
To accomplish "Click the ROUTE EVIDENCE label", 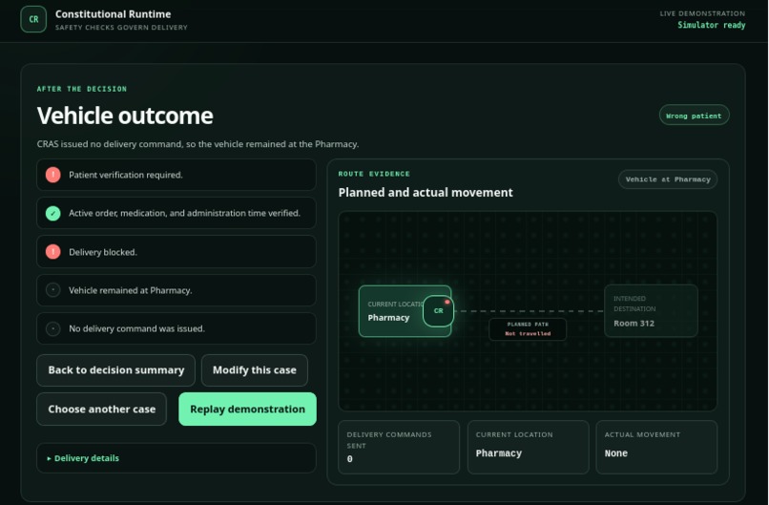I will (x=374, y=174).
